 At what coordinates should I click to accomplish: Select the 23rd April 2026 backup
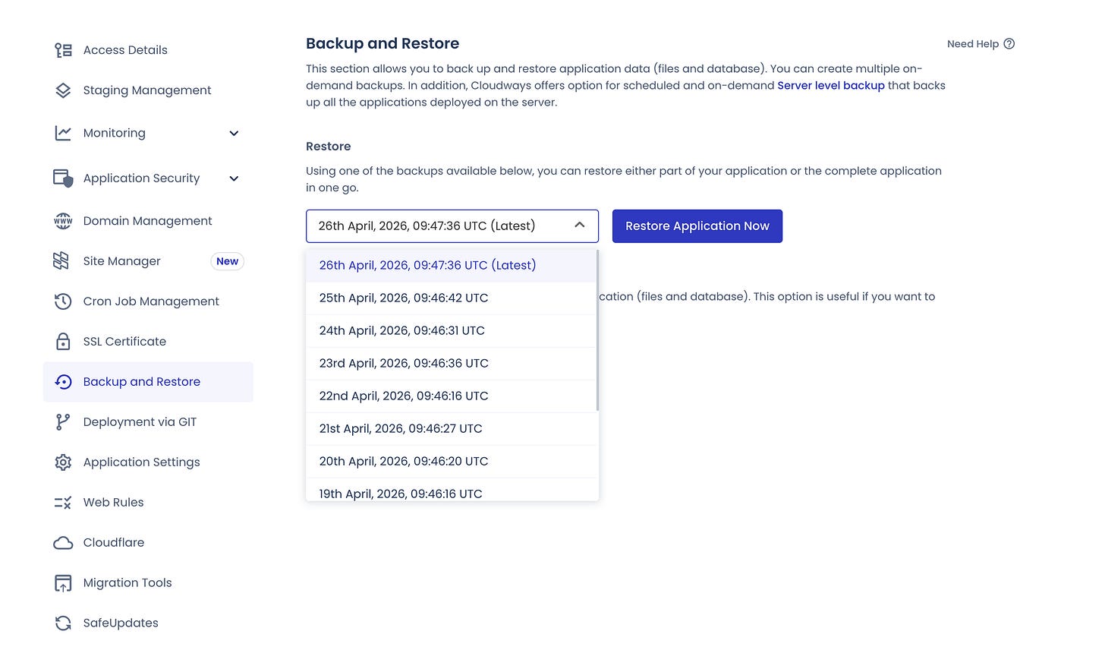click(452, 364)
